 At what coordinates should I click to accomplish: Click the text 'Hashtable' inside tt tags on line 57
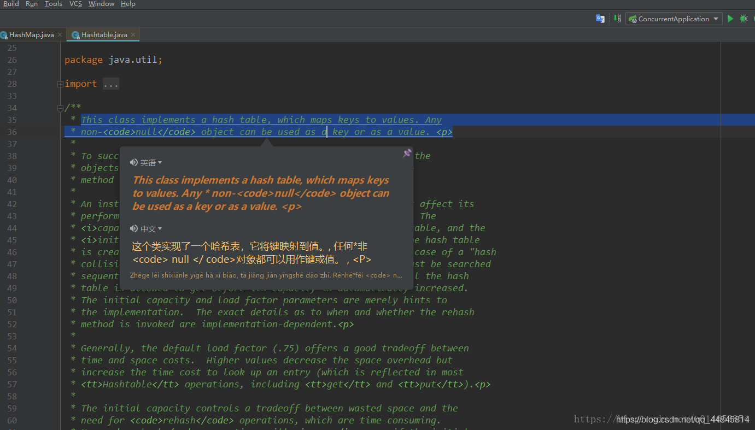click(x=127, y=385)
